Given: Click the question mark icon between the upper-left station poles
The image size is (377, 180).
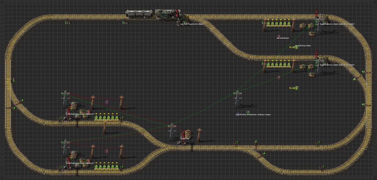Looking at the screenshot, I should (x=106, y=102).
